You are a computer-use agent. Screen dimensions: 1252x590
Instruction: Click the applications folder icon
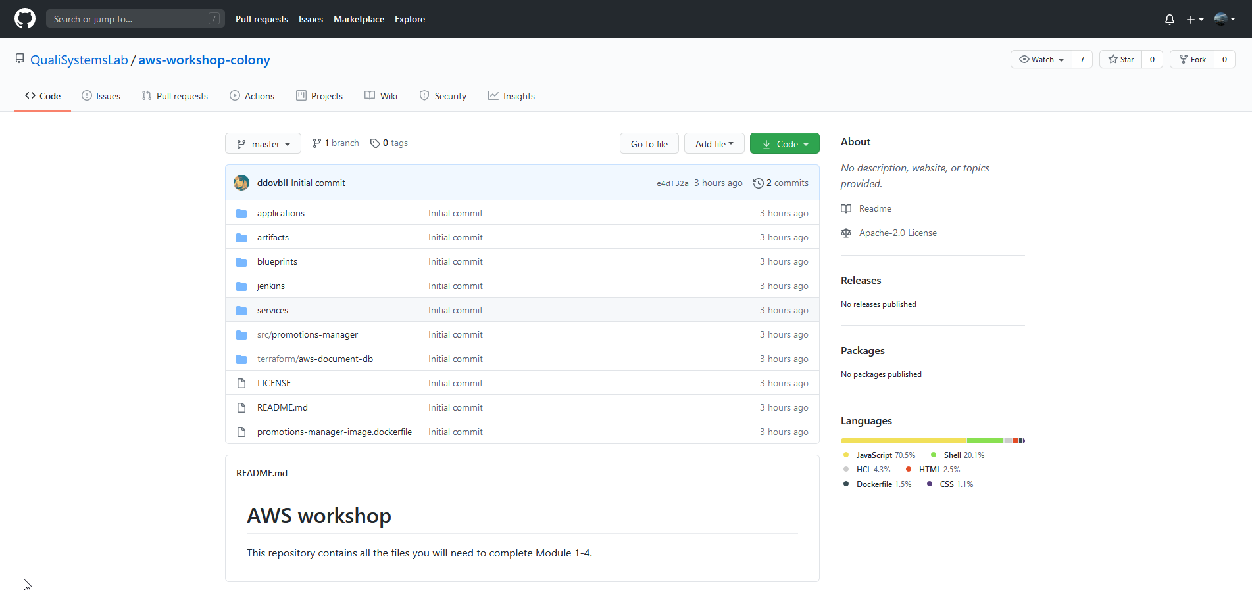(241, 214)
